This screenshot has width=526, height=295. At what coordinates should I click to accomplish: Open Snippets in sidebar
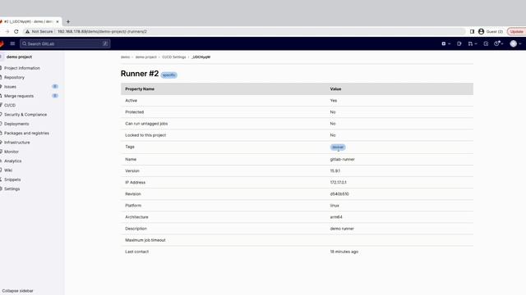(x=12, y=179)
